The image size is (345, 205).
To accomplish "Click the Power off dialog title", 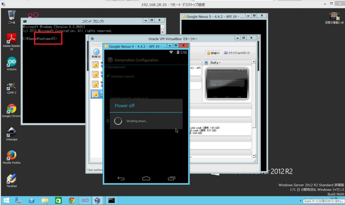I will 125,106.
